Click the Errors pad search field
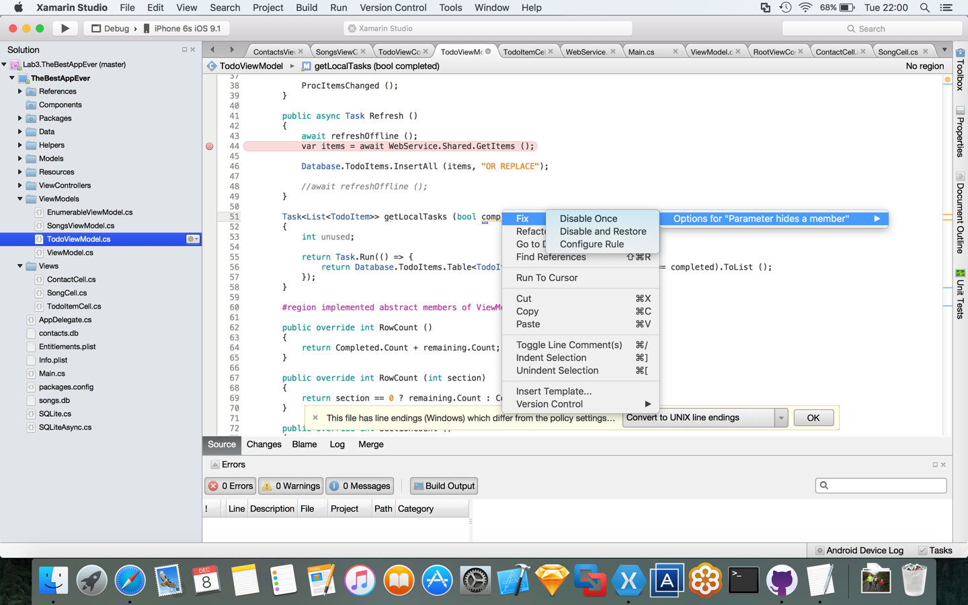This screenshot has width=968, height=605. click(881, 485)
